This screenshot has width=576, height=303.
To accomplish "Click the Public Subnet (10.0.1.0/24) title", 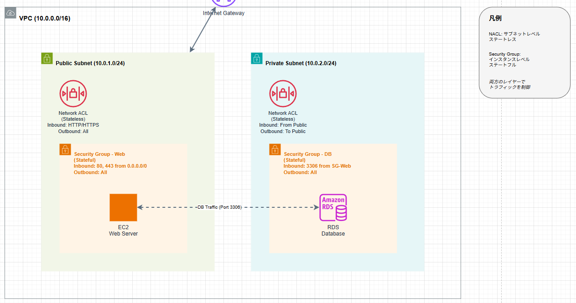I will [x=90, y=63].
